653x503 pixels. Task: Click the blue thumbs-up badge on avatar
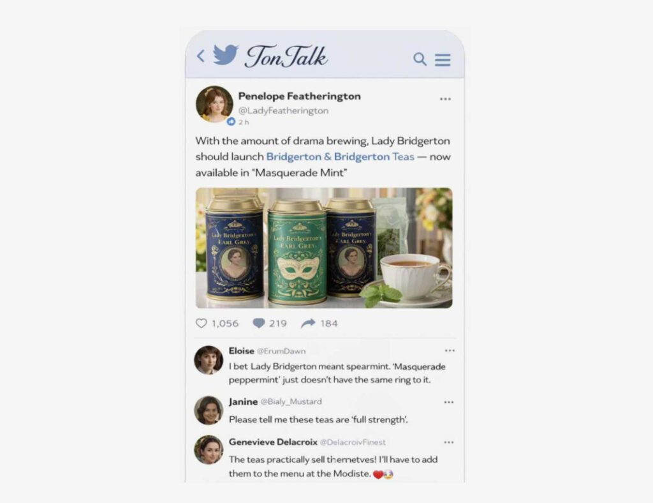231,121
